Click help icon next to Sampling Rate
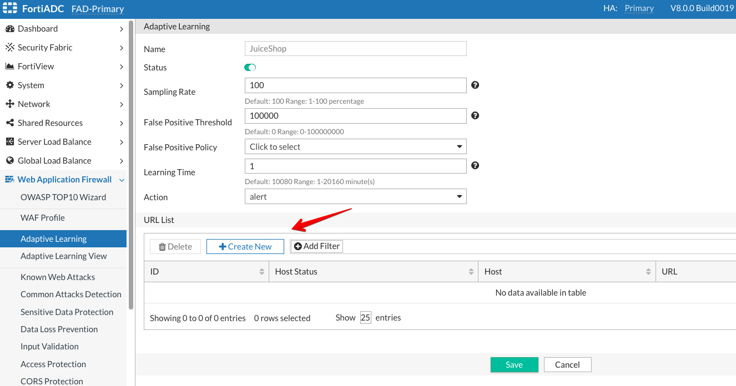This screenshot has height=386, width=736. (x=475, y=85)
